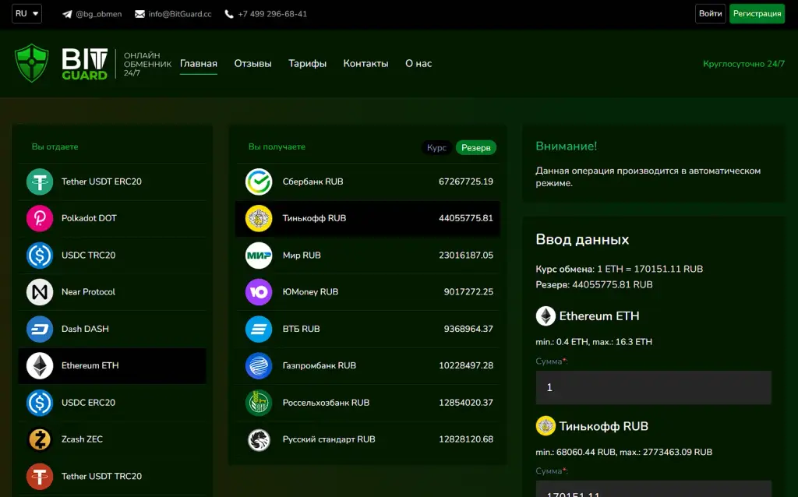This screenshot has width=798, height=497.
Task: Choose the ЮMoney RUB icon
Action: 259,292
